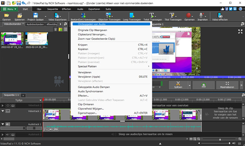
Task: Open the Project Opslaan dropdown arrow
Action: tap(45, 17)
